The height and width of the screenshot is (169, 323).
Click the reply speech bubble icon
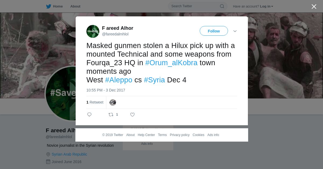coord(89,115)
